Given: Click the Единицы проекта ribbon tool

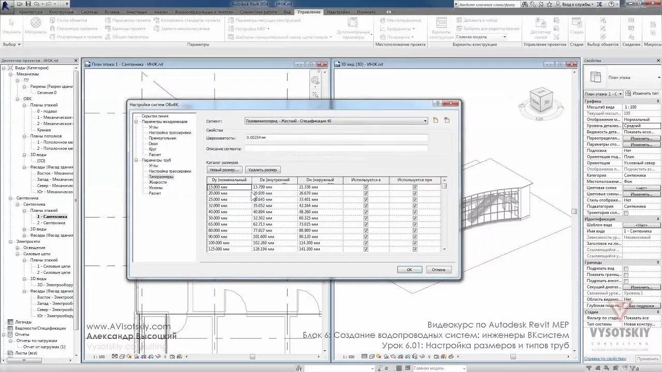Looking at the screenshot, I should click(x=126, y=28).
